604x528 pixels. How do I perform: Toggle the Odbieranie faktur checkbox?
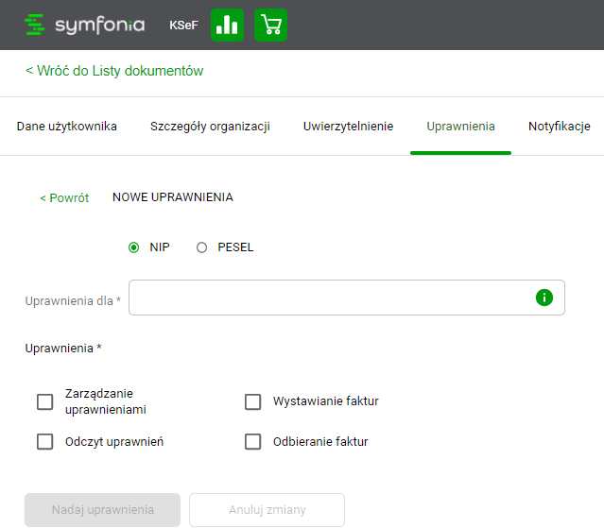pyautogui.click(x=252, y=442)
